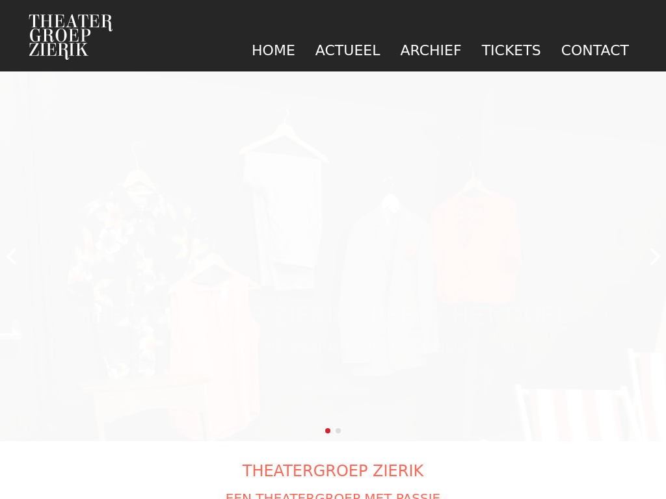The image size is (666, 499).
Task: Advance to next slide with right chevron
Action: coord(654,256)
